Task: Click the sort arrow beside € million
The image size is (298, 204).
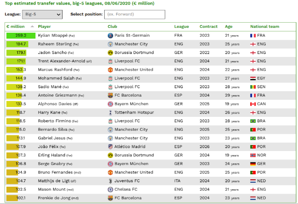Action: point(32,27)
